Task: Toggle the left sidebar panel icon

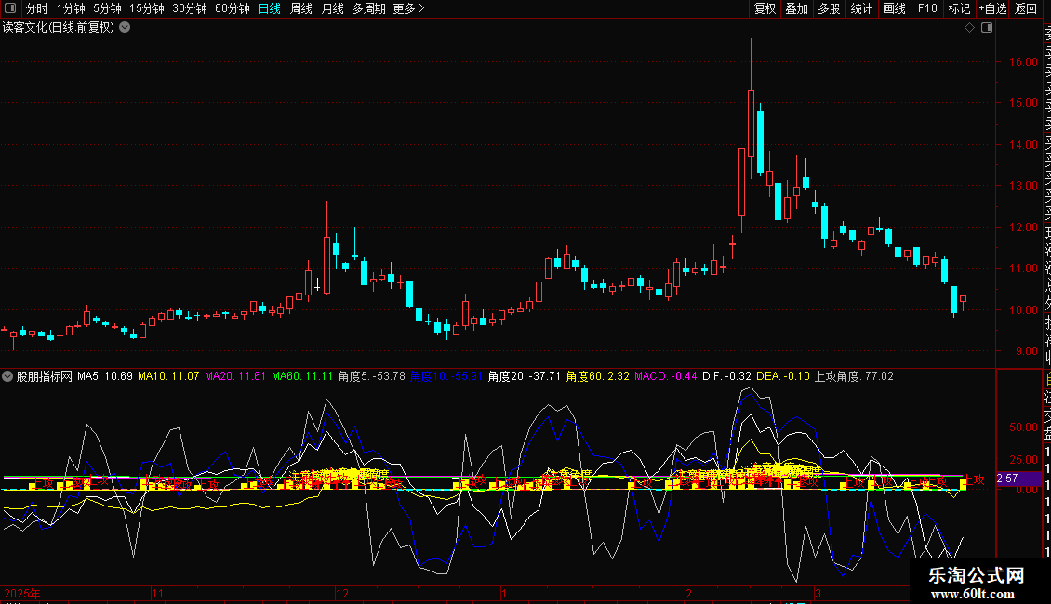Action: coord(11,8)
